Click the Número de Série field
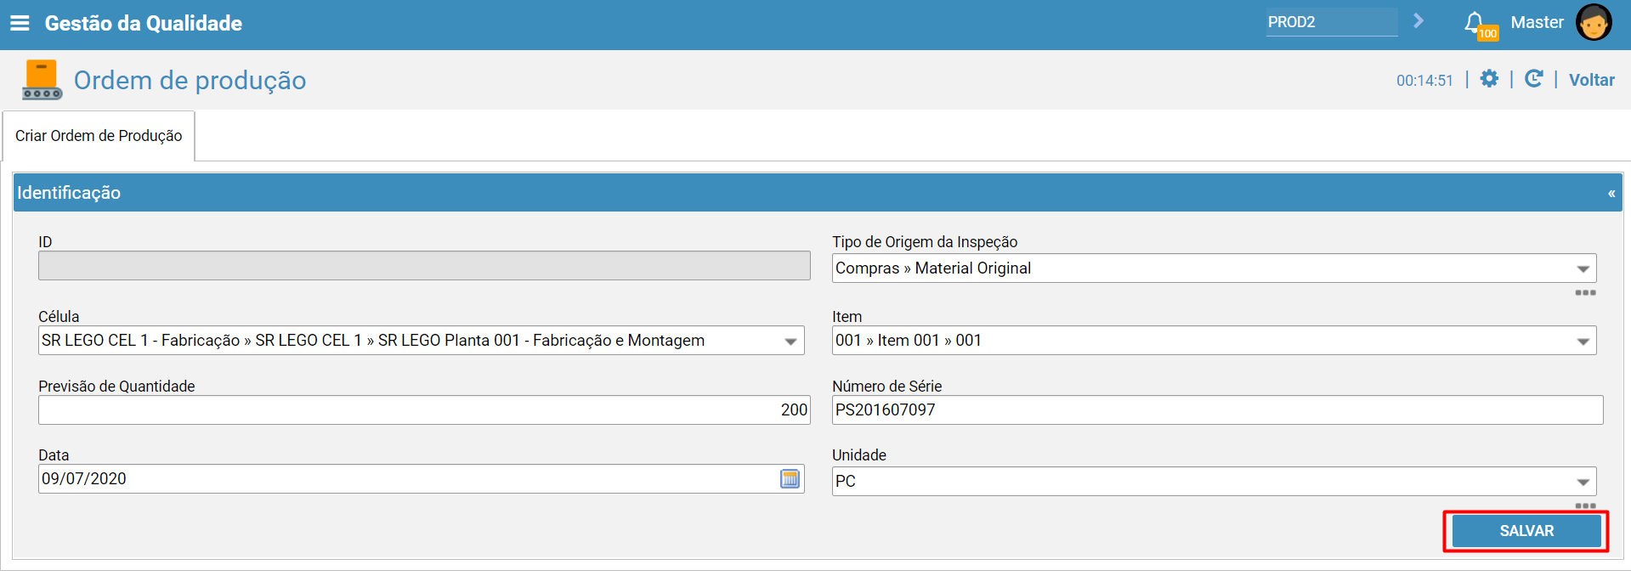This screenshot has height=576, width=1631. (x=1217, y=410)
